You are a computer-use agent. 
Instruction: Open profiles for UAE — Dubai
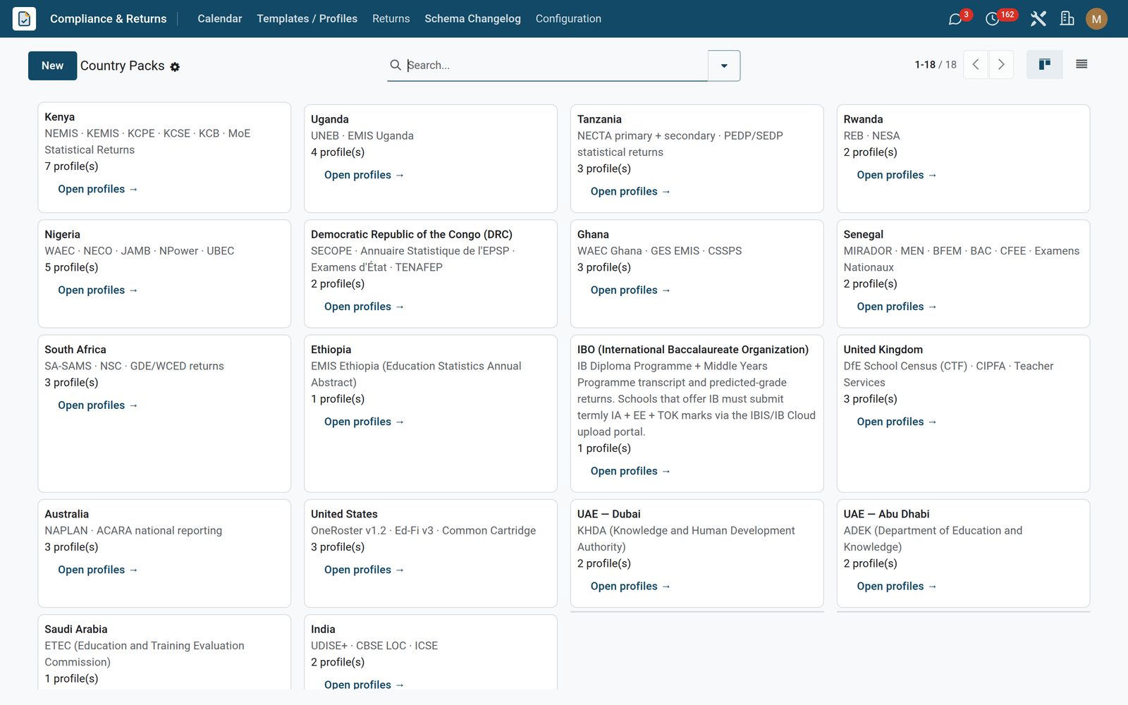tap(631, 586)
